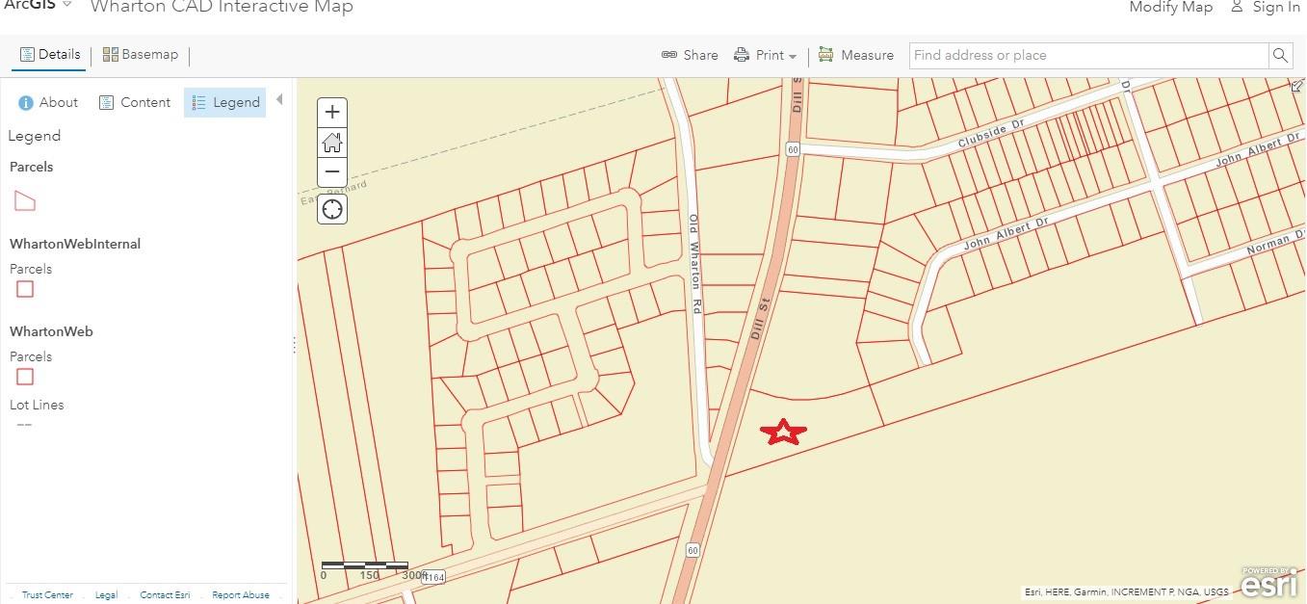Click the find my location button

(x=332, y=209)
